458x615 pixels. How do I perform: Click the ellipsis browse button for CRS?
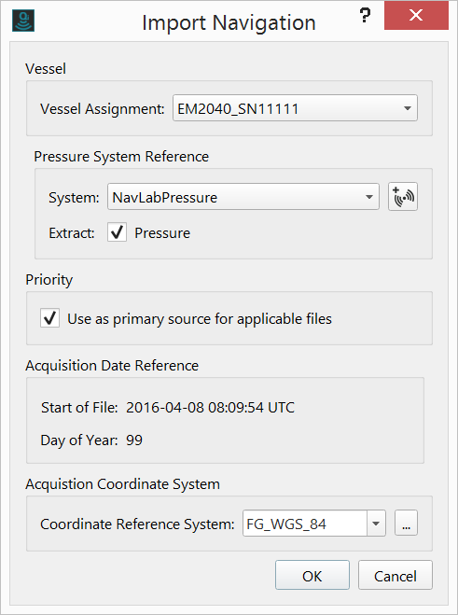(406, 524)
